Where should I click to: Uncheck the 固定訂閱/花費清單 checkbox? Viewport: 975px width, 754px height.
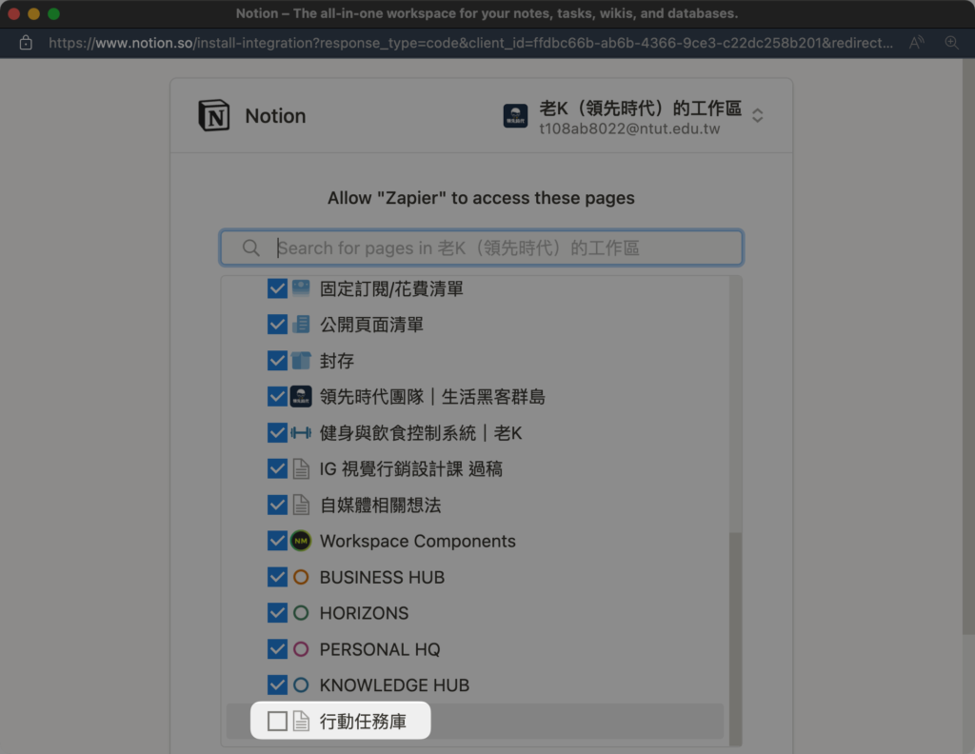[x=277, y=288]
